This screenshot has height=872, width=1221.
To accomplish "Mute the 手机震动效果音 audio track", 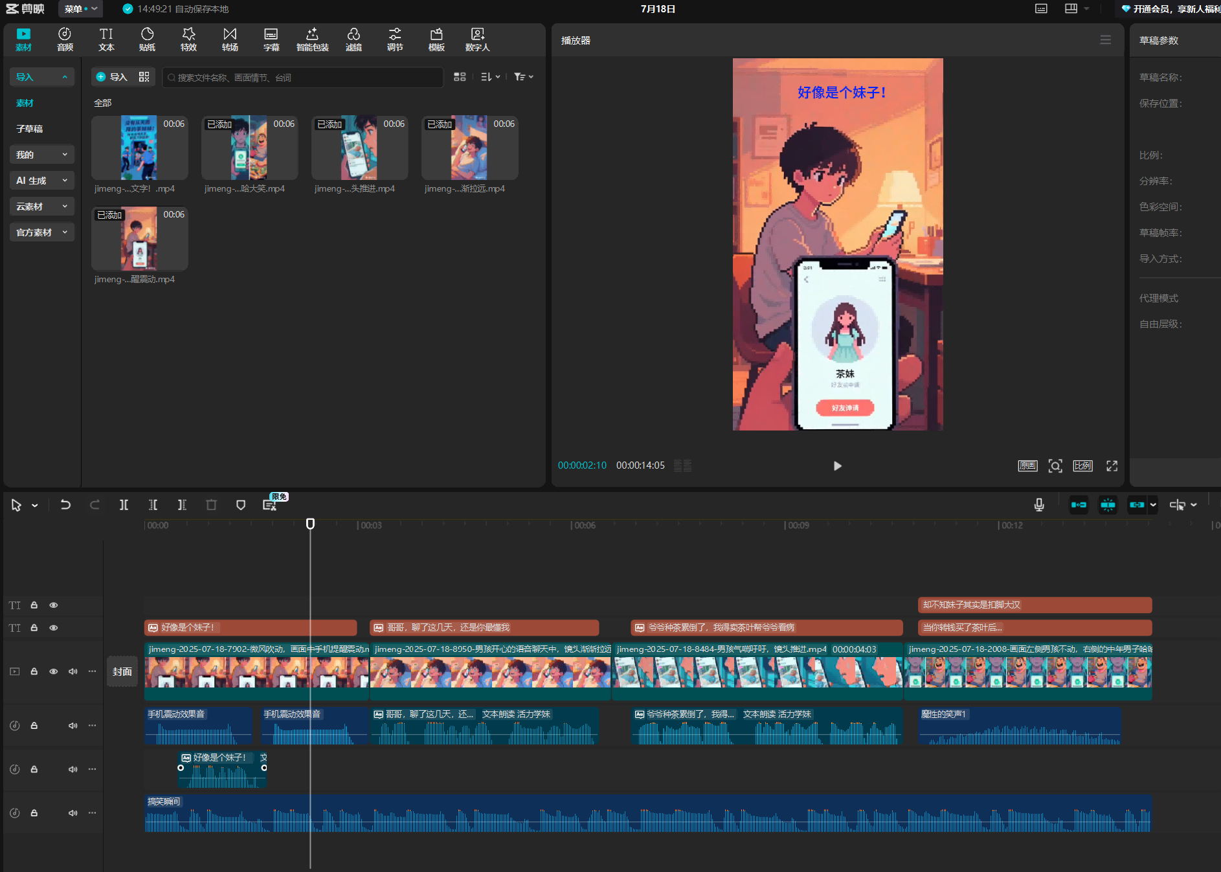I will [73, 726].
